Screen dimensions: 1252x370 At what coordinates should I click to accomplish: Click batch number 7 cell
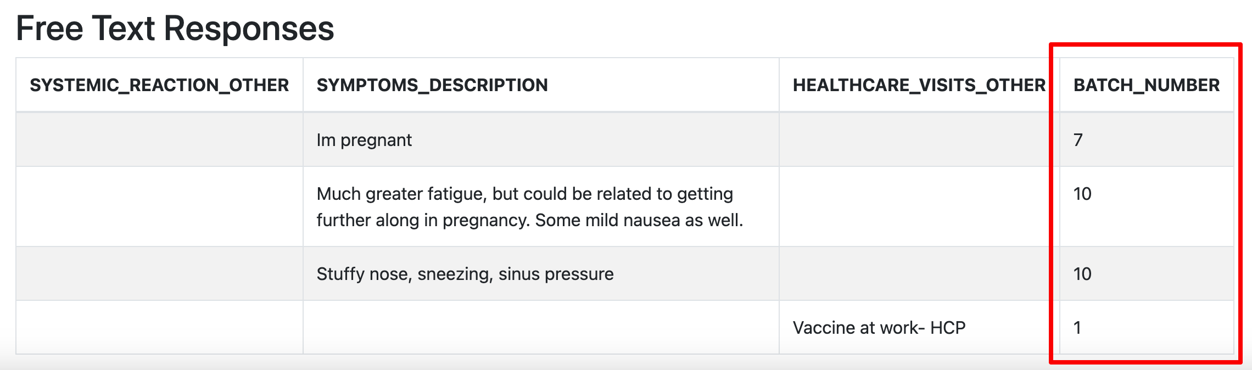(1147, 139)
